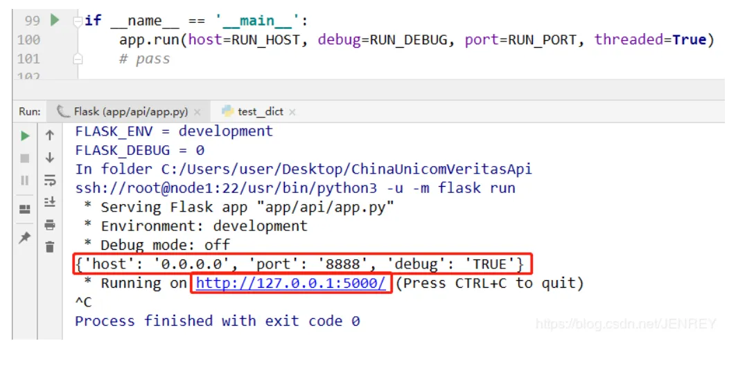Click the green run gutter icon at line 99
The height and width of the screenshot is (368, 729).
click(55, 20)
